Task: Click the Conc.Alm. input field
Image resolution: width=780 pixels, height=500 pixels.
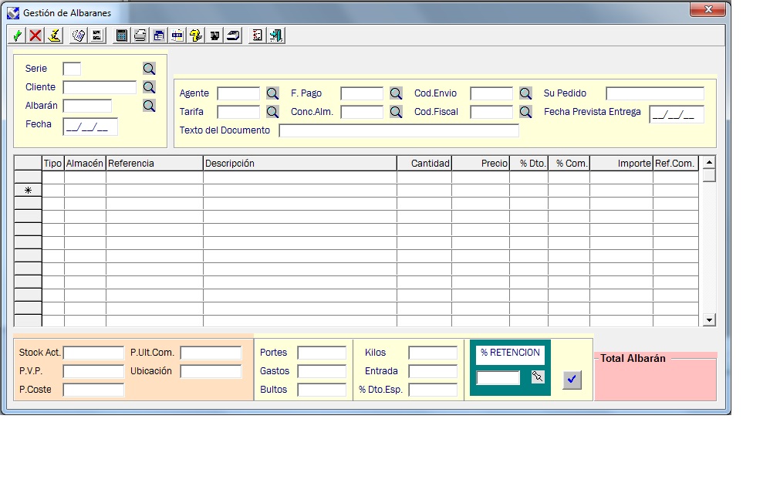Action: coord(362,112)
